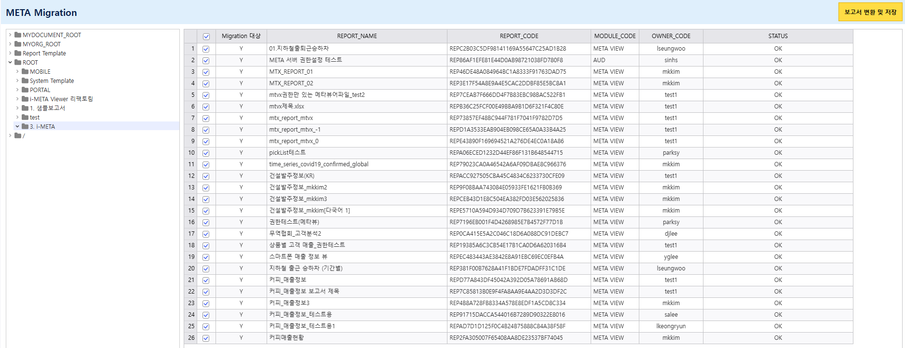Uncheck the checkbox for MTX_REPORT_01 row
Viewport: 905px width, 348px height.
point(206,72)
